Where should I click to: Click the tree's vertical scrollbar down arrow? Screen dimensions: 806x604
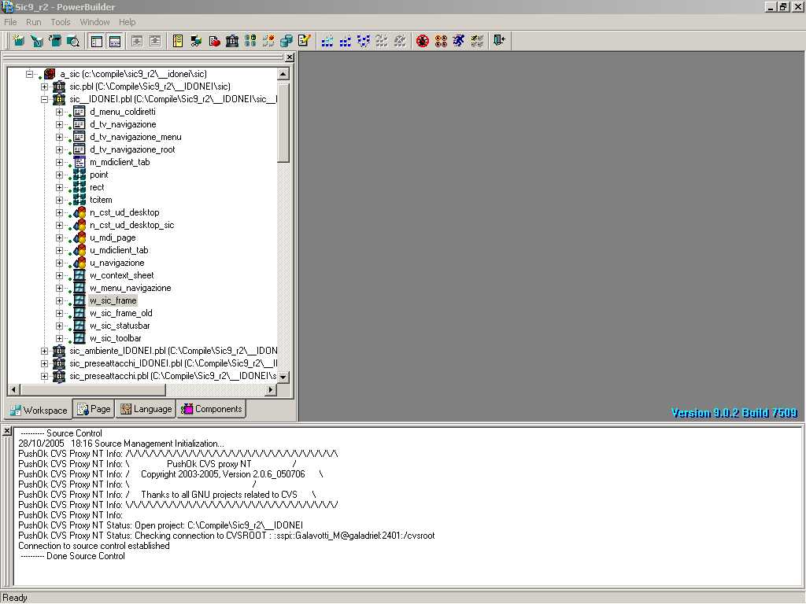[x=283, y=377]
